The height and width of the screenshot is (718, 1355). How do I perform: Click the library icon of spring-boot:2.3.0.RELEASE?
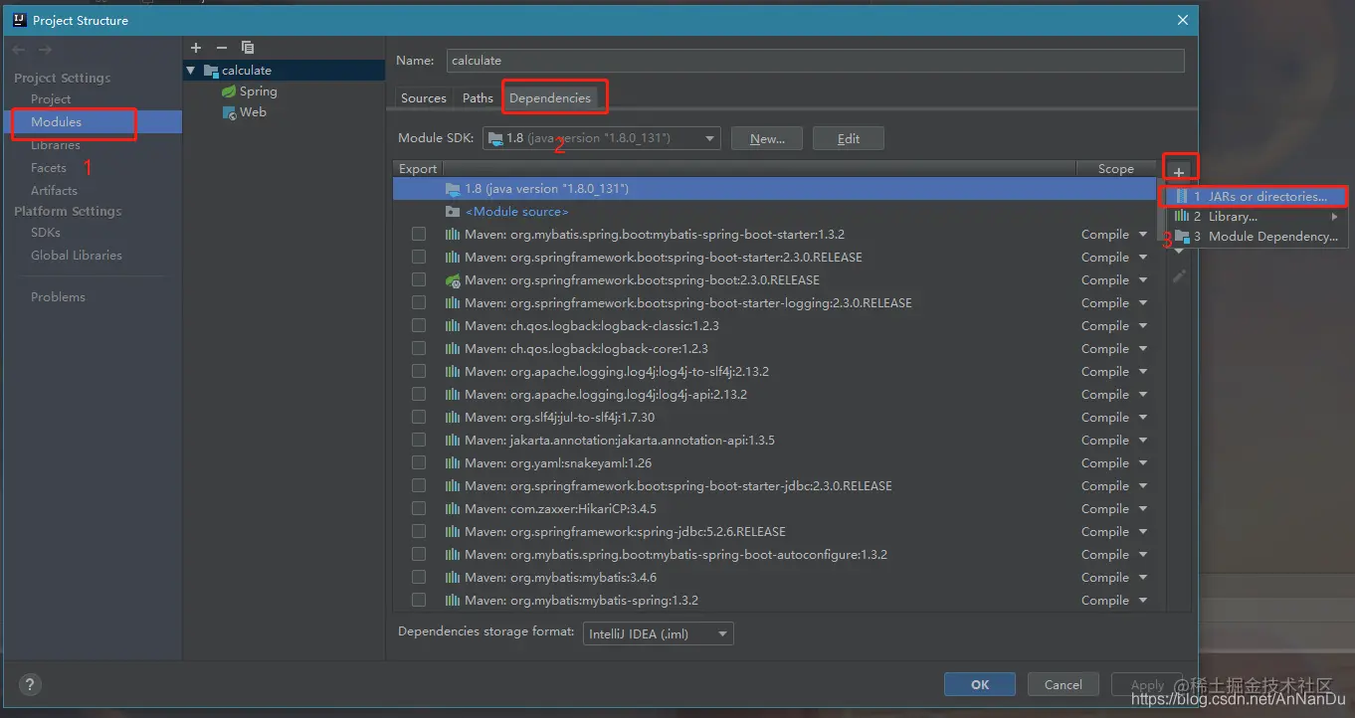(x=453, y=280)
